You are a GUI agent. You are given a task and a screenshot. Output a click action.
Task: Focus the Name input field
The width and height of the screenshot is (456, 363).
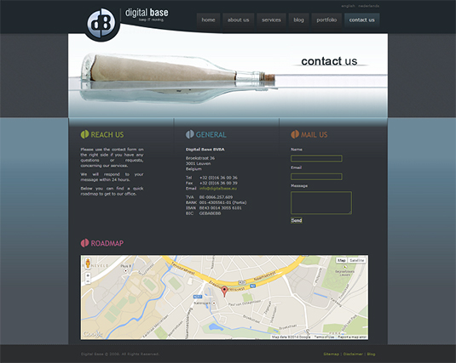click(x=316, y=158)
